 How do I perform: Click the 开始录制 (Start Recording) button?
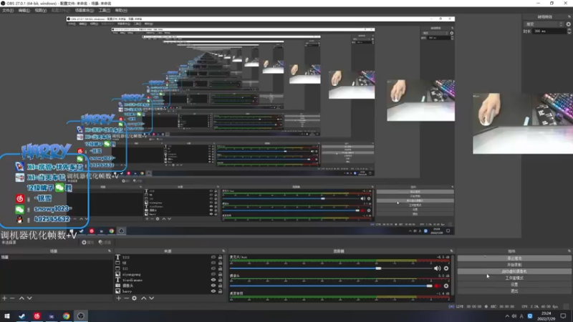(x=514, y=265)
